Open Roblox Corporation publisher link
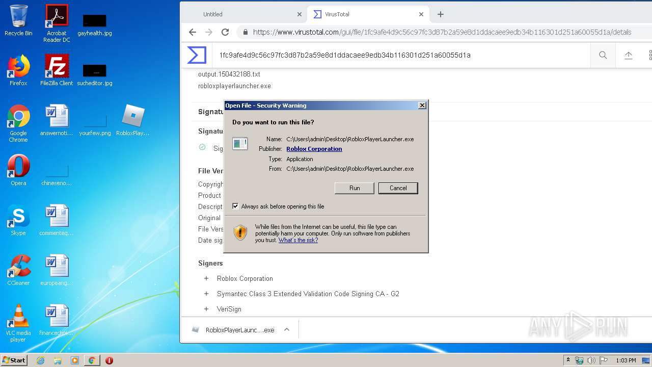The image size is (652, 367). point(314,149)
